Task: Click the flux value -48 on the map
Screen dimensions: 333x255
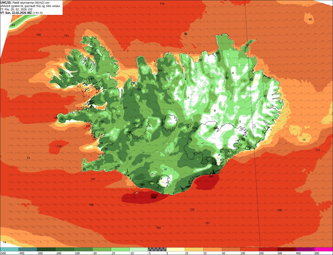Action: click(268, 78)
